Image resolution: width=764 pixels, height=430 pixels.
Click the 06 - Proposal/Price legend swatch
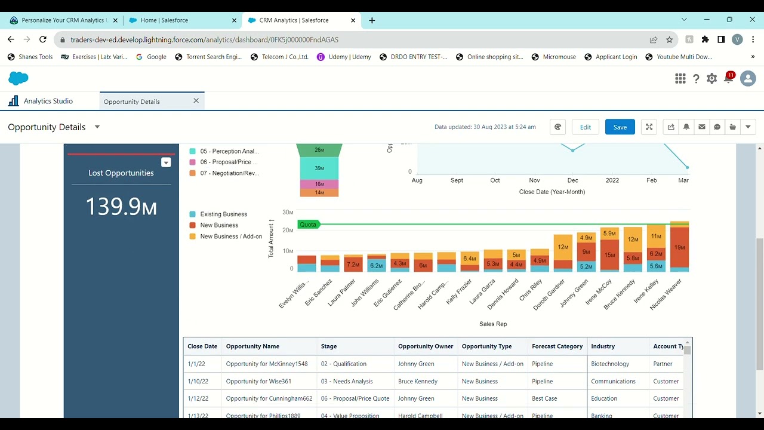[x=193, y=162]
